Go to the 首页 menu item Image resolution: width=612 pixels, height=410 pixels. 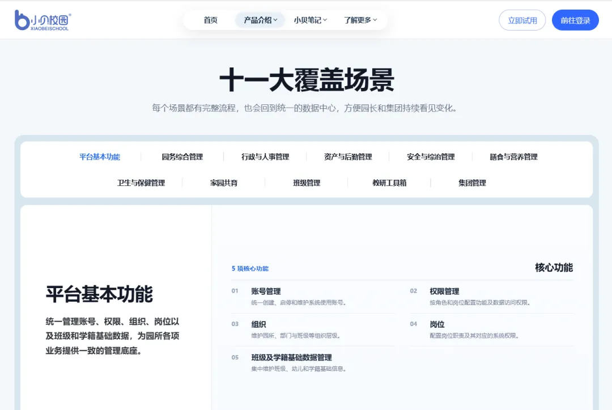click(210, 20)
